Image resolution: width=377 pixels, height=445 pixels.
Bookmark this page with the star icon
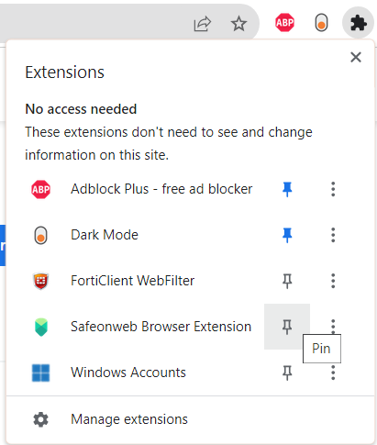pos(238,24)
